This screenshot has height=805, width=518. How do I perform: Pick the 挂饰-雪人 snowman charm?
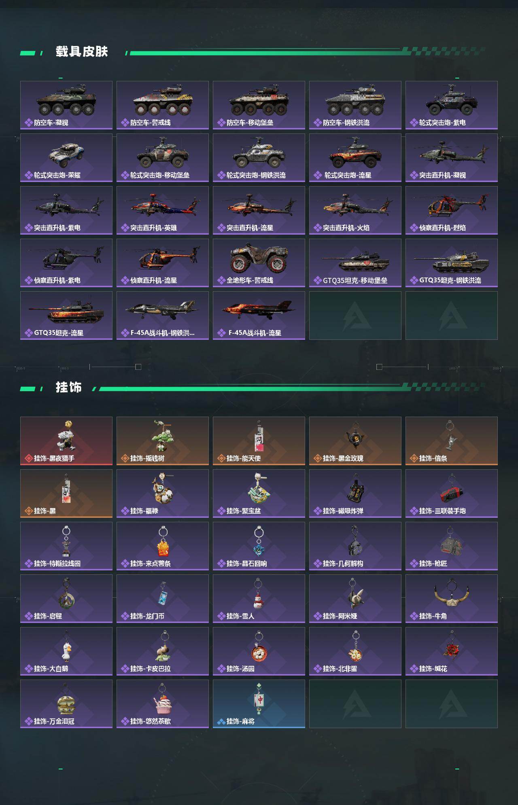(259, 599)
